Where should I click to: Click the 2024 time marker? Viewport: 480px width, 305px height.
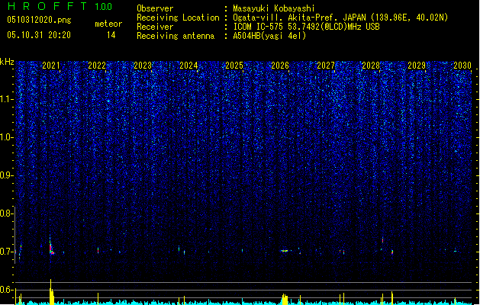[x=188, y=66]
